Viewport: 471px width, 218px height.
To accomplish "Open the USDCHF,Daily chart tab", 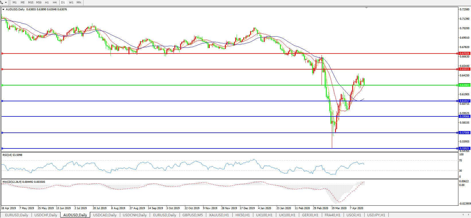I will [x=46, y=215].
